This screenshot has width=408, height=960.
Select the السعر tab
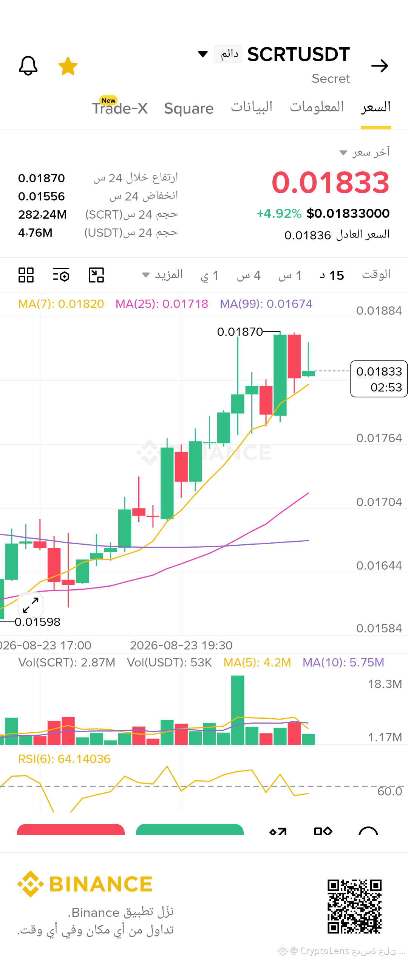click(x=376, y=107)
